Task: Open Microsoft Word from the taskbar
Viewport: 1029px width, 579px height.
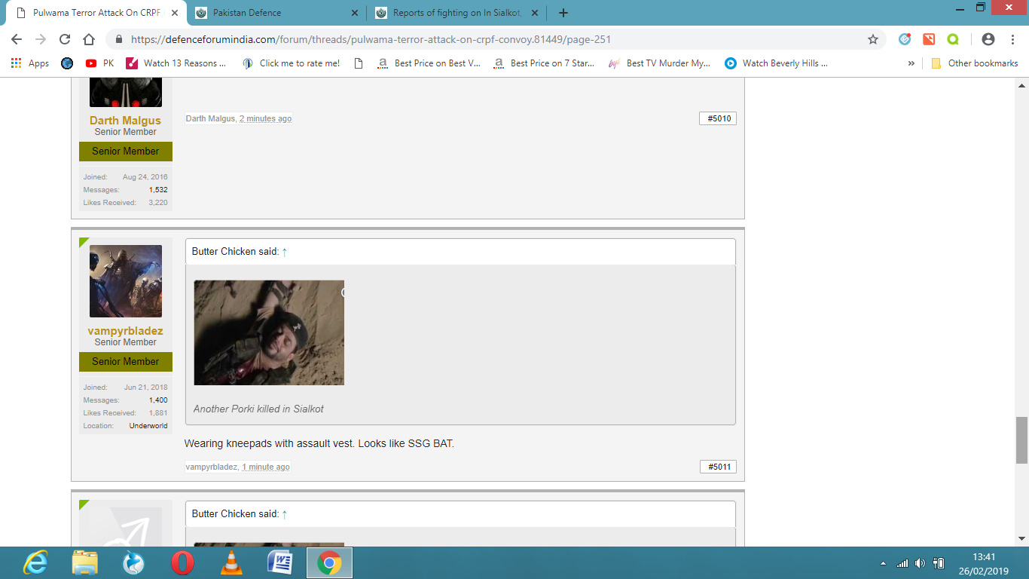Action: [x=279, y=563]
